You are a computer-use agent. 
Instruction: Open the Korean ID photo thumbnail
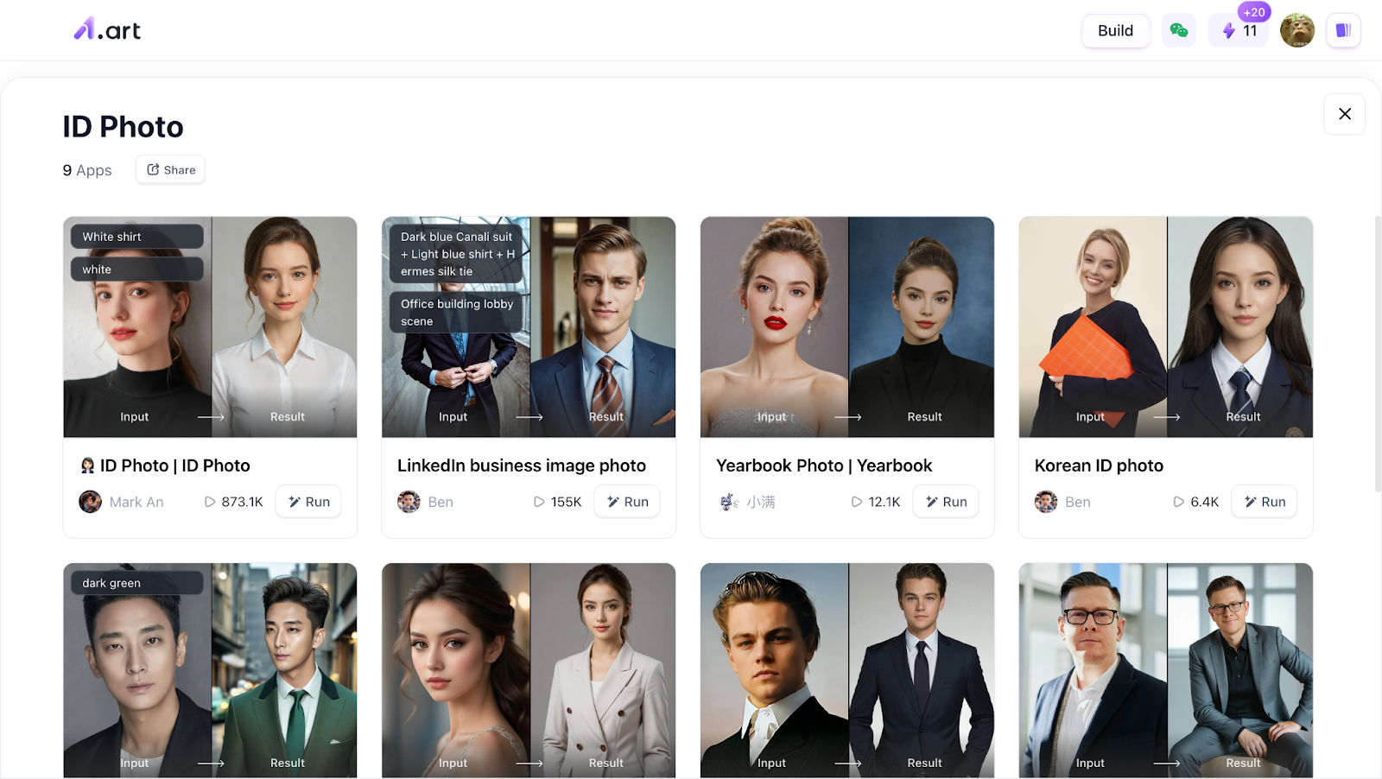(1166, 327)
